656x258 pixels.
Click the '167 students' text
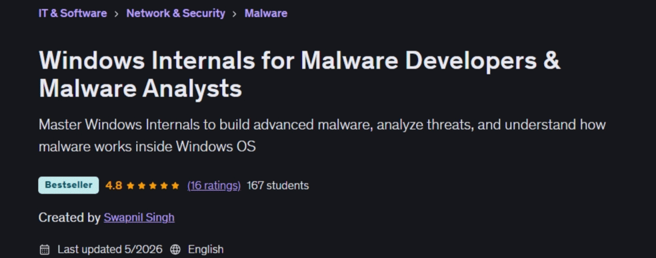278,186
